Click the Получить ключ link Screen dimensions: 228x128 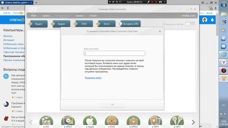[93, 78]
